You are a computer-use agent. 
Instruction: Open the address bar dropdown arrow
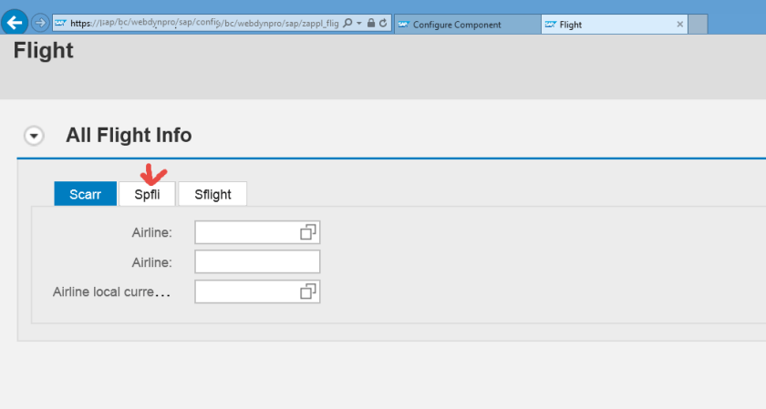click(x=359, y=23)
